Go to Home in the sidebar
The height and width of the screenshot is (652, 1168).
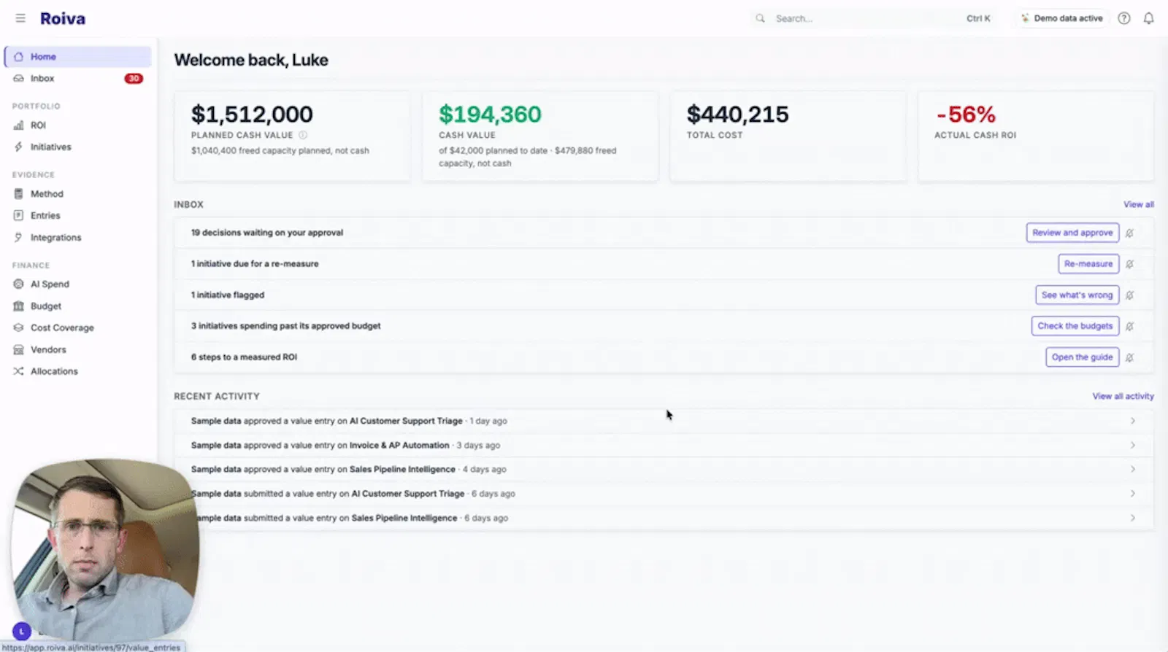(78, 56)
